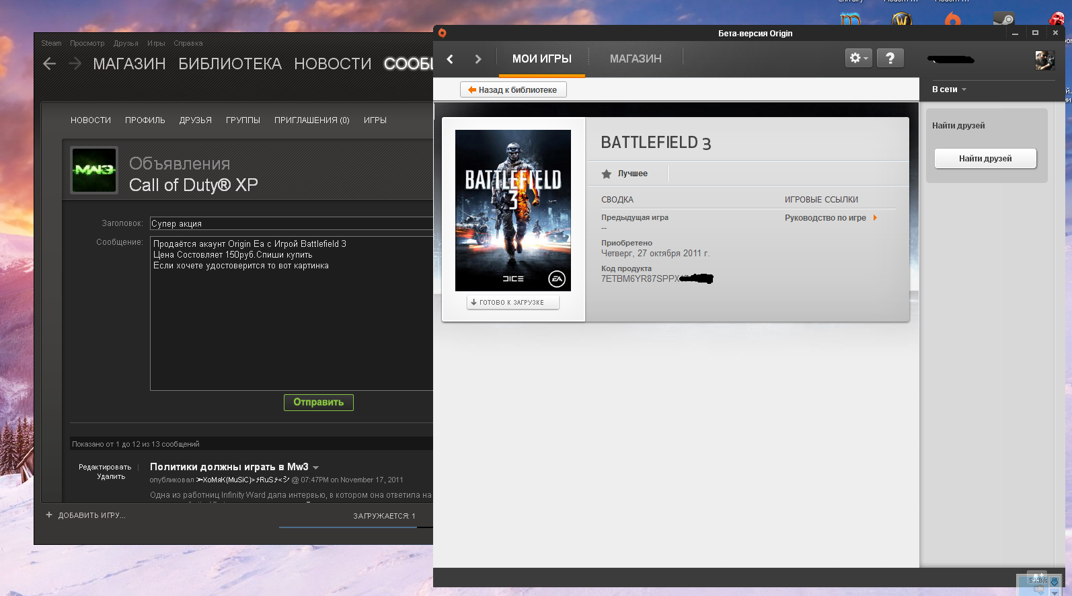Open the Справка menu in Steam
The image size is (1072, 596).
[x=188, y=43]
